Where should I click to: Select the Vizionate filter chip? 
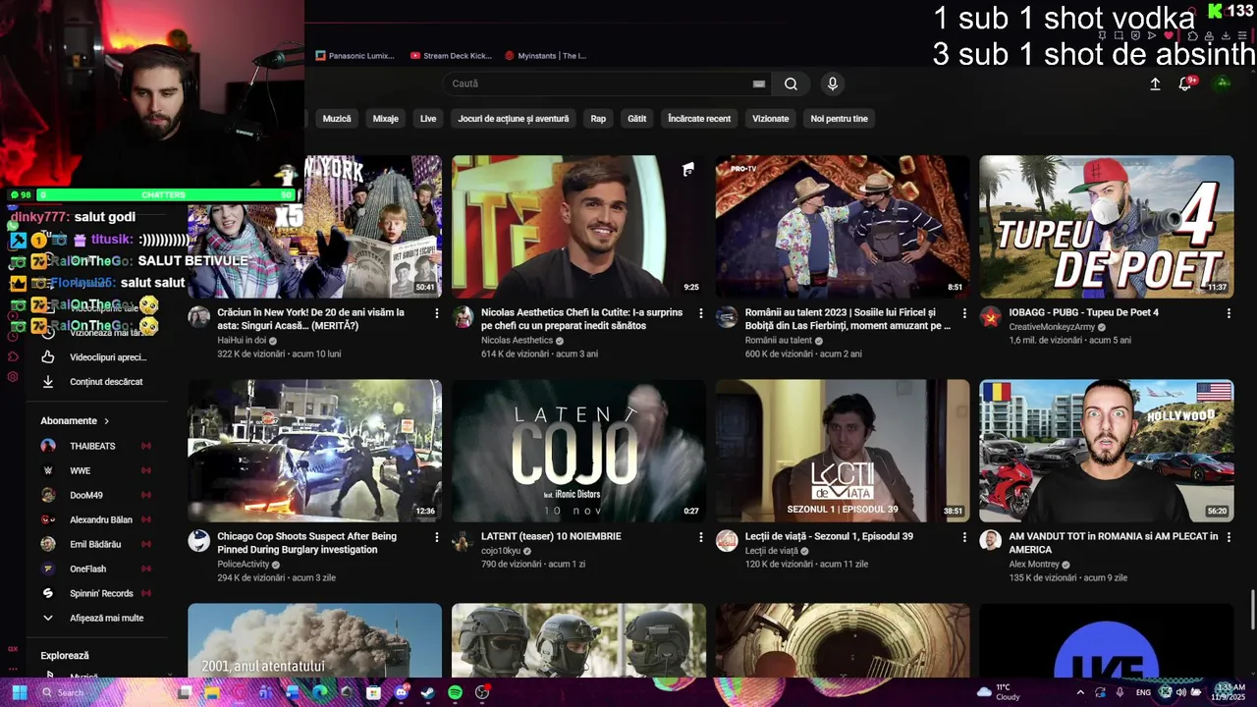coord(771,119)
